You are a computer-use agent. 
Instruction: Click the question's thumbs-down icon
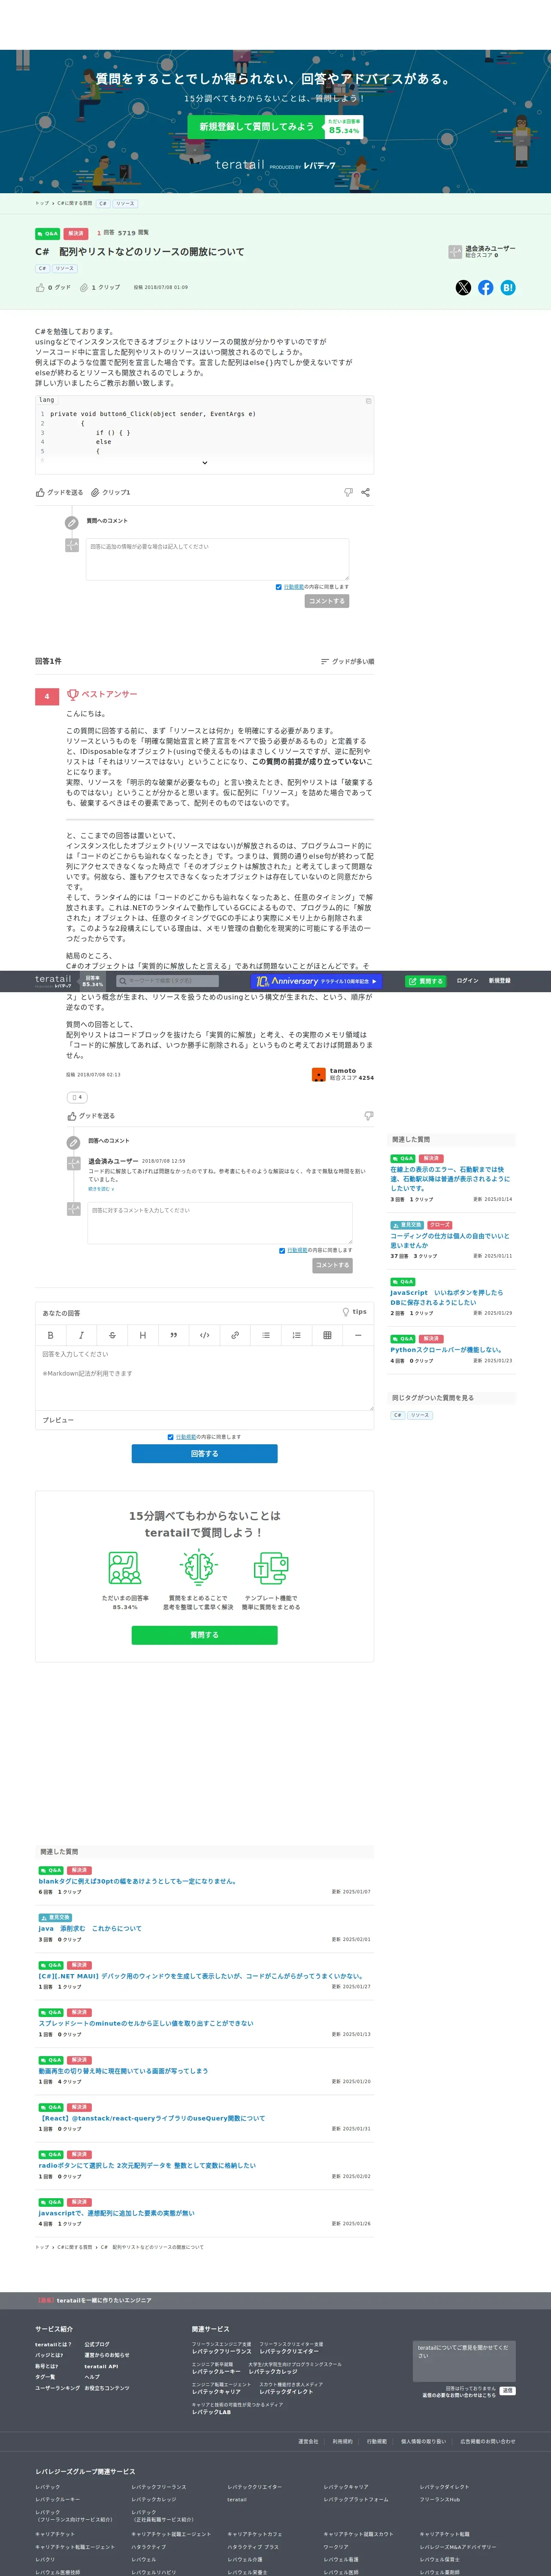tap(348, 492)
